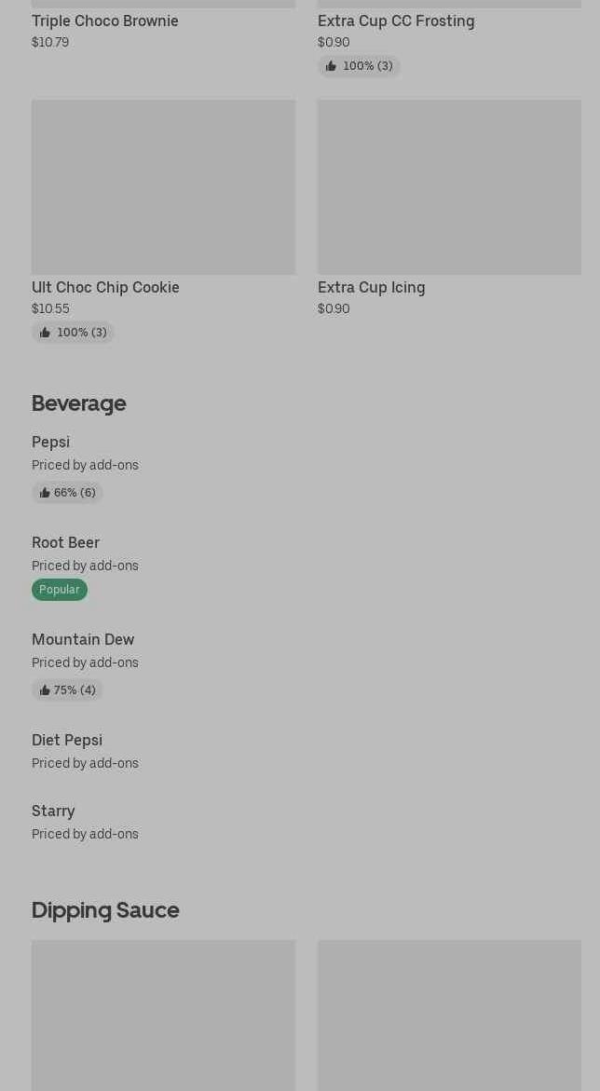Select Extra Cup CC Frosting item
600x1091 pixels.
point(396,20)
